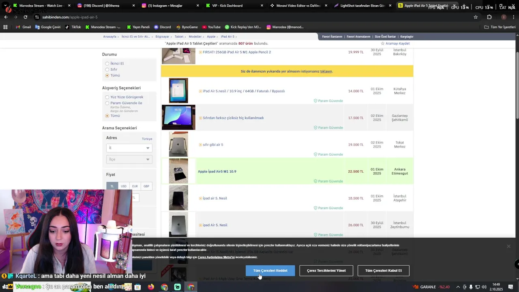Viewport: 519px width, 292px height.
Task: Click the tray microphone icon
Action: point(471,287)
